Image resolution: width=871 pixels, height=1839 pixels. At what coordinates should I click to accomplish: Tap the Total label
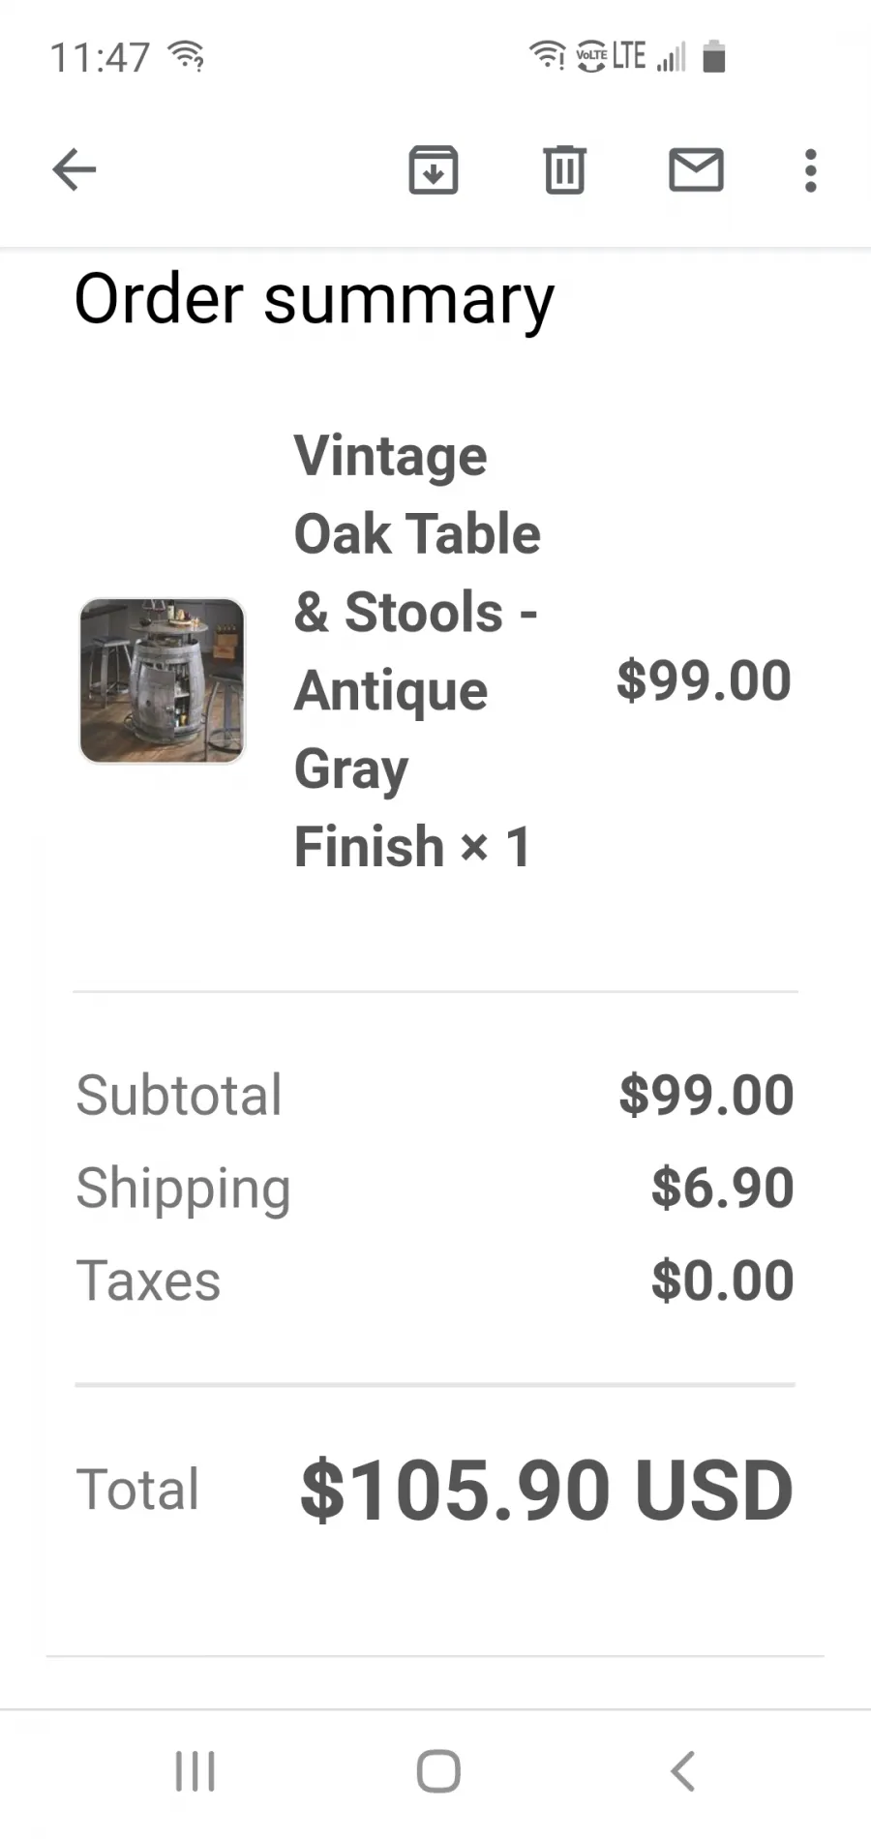[x=137, y=1489]
